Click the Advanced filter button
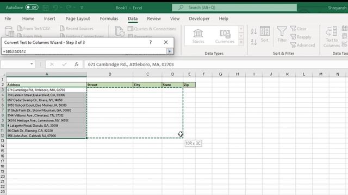This screenshot has width=348, height=195. point(303,45)
